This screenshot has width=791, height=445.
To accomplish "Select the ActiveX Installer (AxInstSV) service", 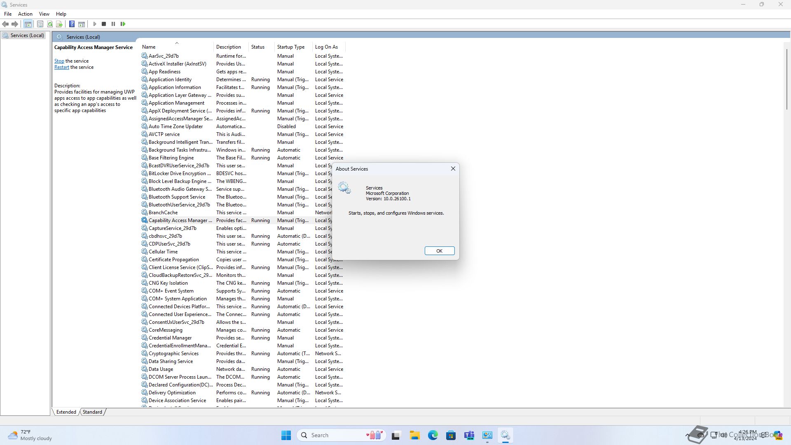I will [x=242, y=63].
